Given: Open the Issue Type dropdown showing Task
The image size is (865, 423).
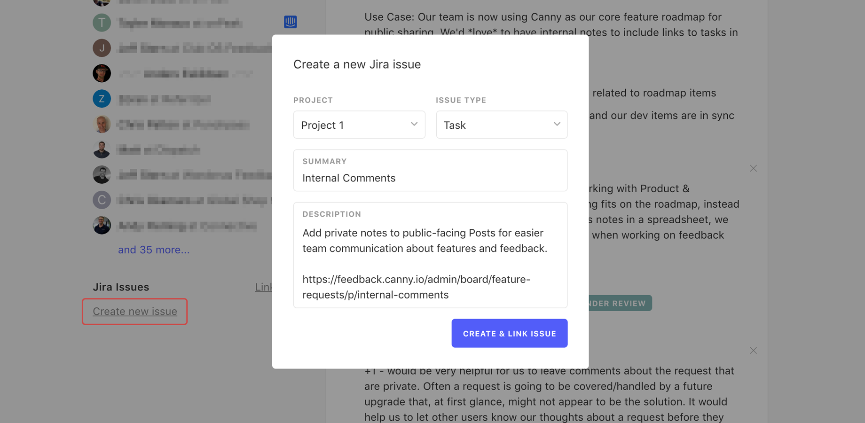Looking at the screenshot, I should [502, 125].
